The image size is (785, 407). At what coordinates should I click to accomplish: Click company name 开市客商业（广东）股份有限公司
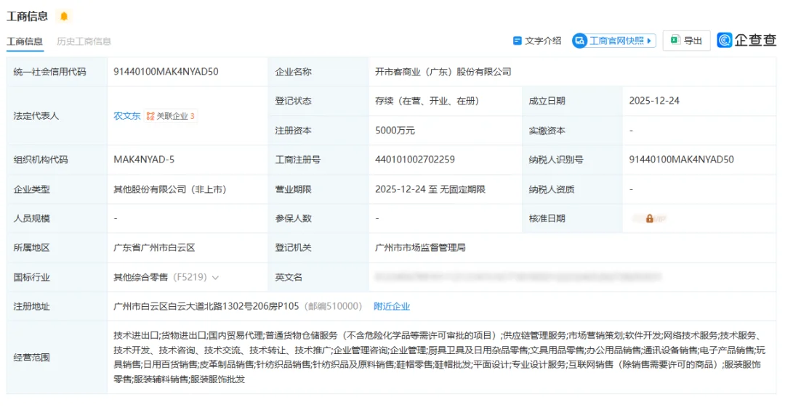443,72
